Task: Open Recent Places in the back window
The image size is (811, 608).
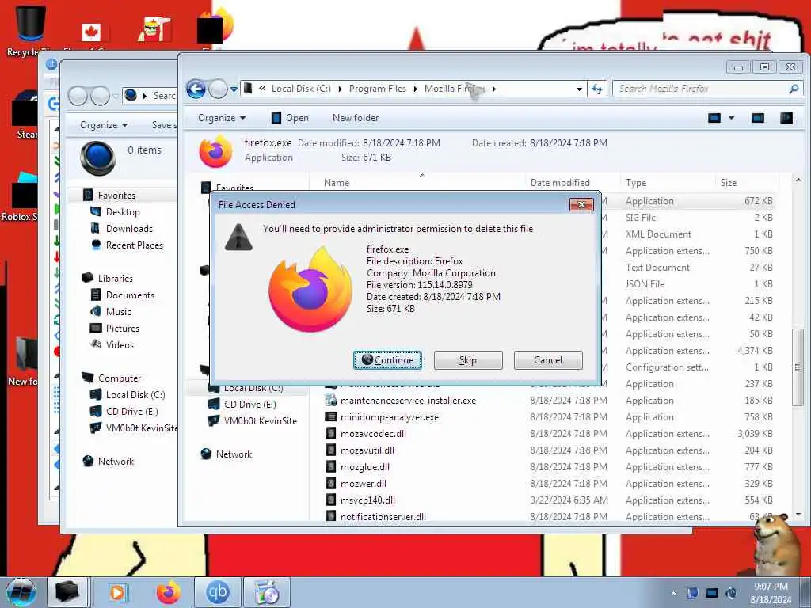Action: click(x=134, y=245)
